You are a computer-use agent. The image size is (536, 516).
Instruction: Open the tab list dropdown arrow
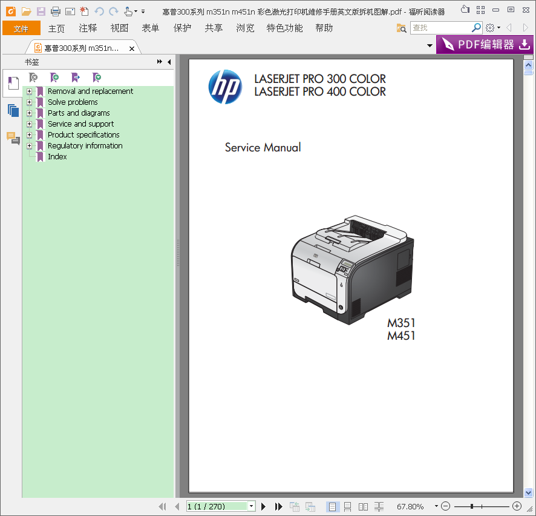click(x=430, y=45)
